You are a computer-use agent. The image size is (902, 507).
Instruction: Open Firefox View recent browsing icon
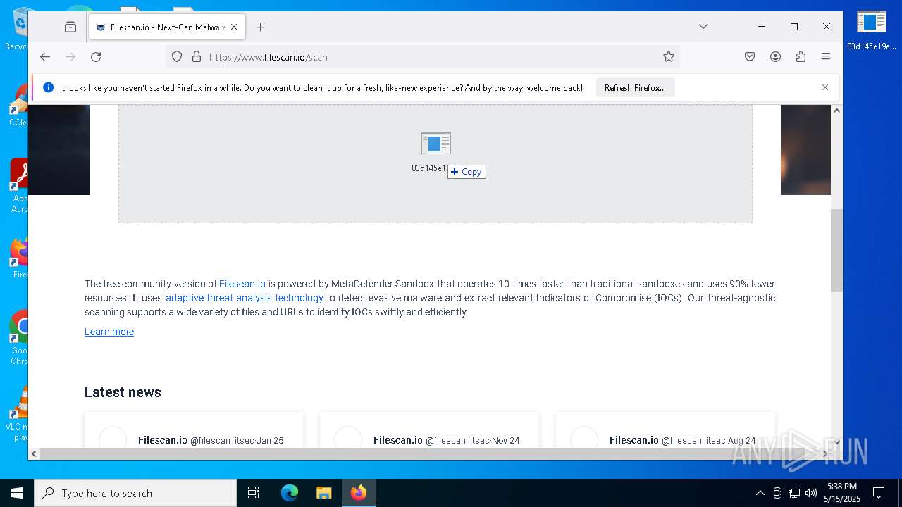70,27
